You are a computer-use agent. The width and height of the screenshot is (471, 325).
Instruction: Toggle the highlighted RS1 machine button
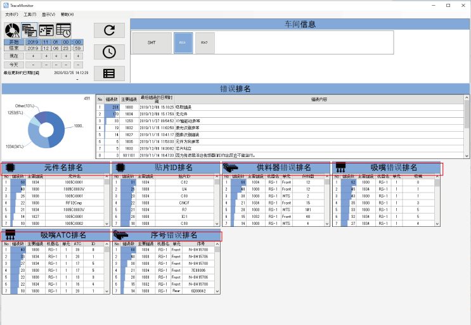pyautogui.click(x=183, y=43)
